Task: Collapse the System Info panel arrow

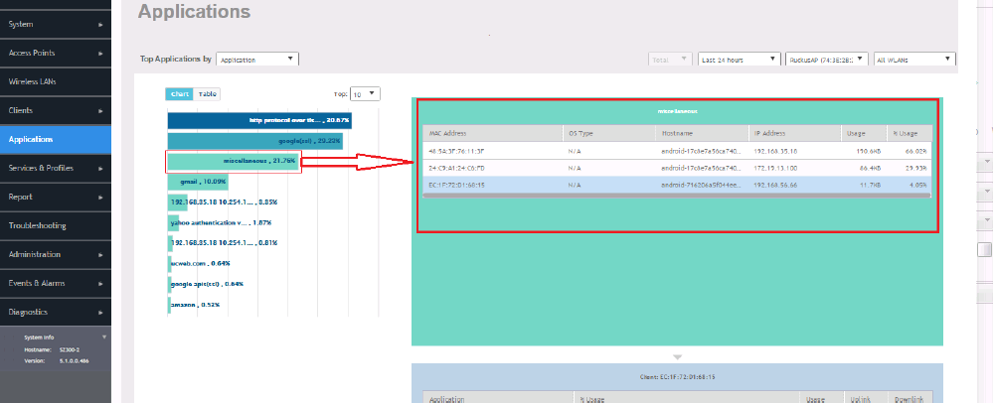Action: [x=104, y=337]
